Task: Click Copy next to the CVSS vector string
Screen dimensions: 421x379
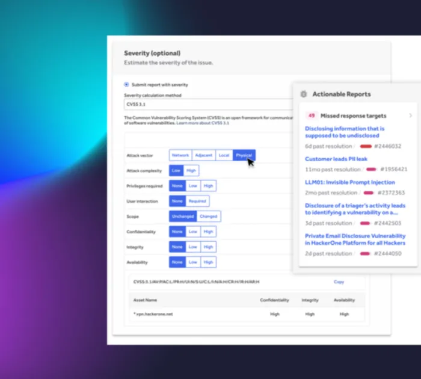Action: point(339,282)
